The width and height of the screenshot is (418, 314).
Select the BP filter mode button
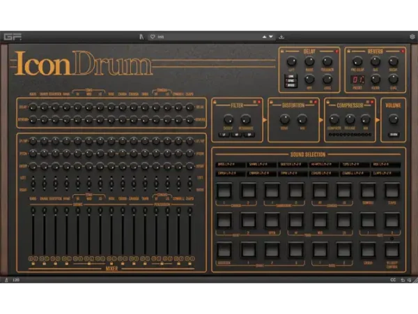[x=249, y=135]
